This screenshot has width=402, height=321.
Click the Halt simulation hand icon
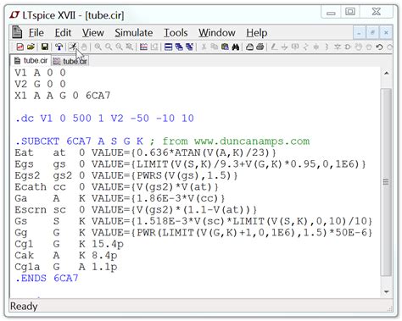[x=84, y=47]
